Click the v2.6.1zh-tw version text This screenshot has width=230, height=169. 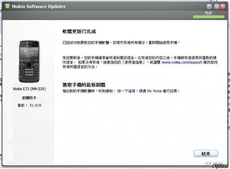click(x=213, y=163)
